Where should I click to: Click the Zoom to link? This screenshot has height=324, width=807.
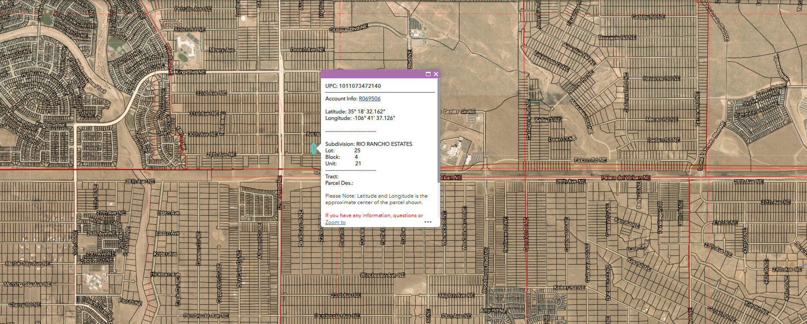coord(335,222)
